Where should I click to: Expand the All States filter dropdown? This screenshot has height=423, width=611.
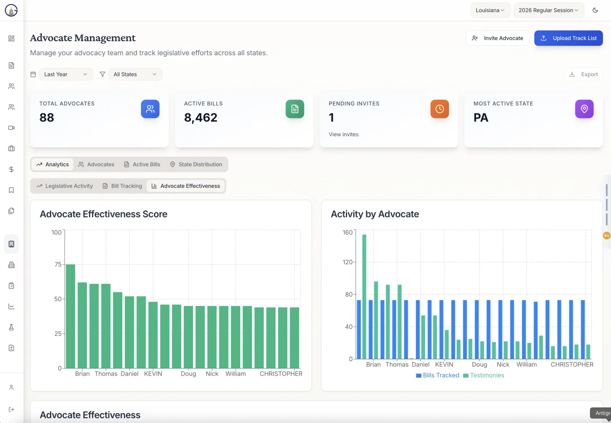(136, 74)
